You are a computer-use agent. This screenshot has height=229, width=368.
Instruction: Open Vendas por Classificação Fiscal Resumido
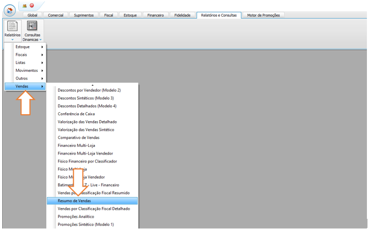pyautogui.click(x=93, y=193)
